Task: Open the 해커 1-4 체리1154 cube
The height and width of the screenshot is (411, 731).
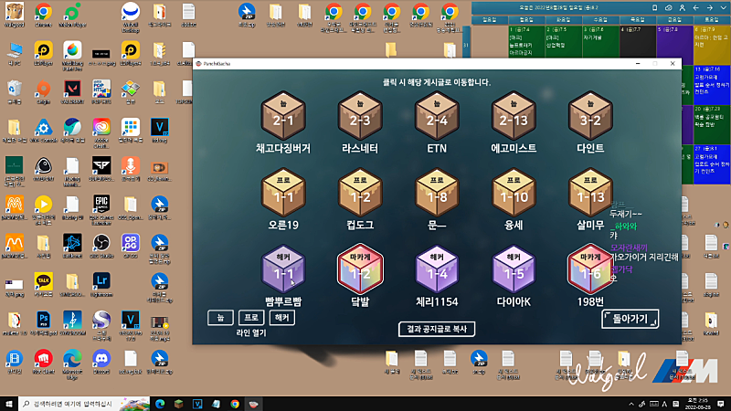Action: pos(437,269)
